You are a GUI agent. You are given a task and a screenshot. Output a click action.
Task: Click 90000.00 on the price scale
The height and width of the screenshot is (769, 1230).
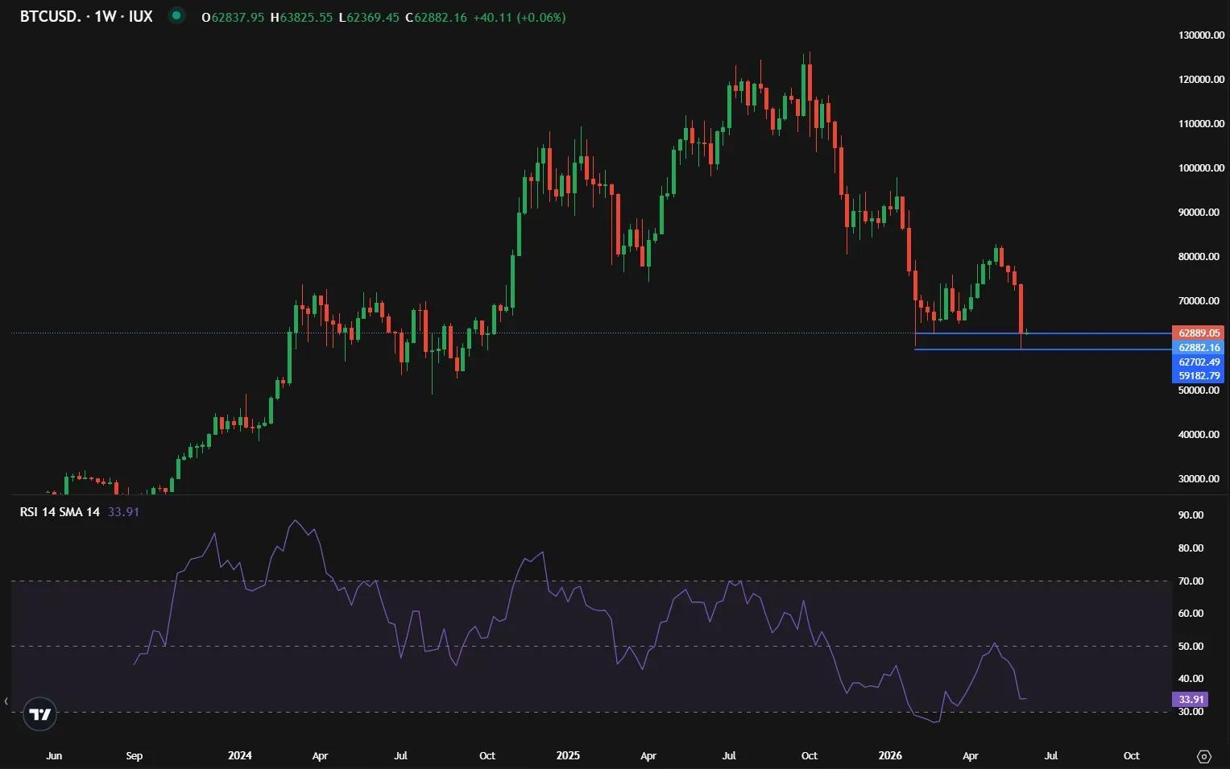pyautogui.click(x=1199, y=213)
